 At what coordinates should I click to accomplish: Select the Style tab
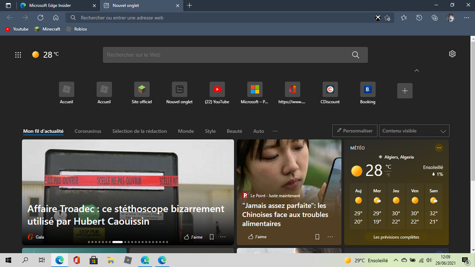click(x=210, y=131)
